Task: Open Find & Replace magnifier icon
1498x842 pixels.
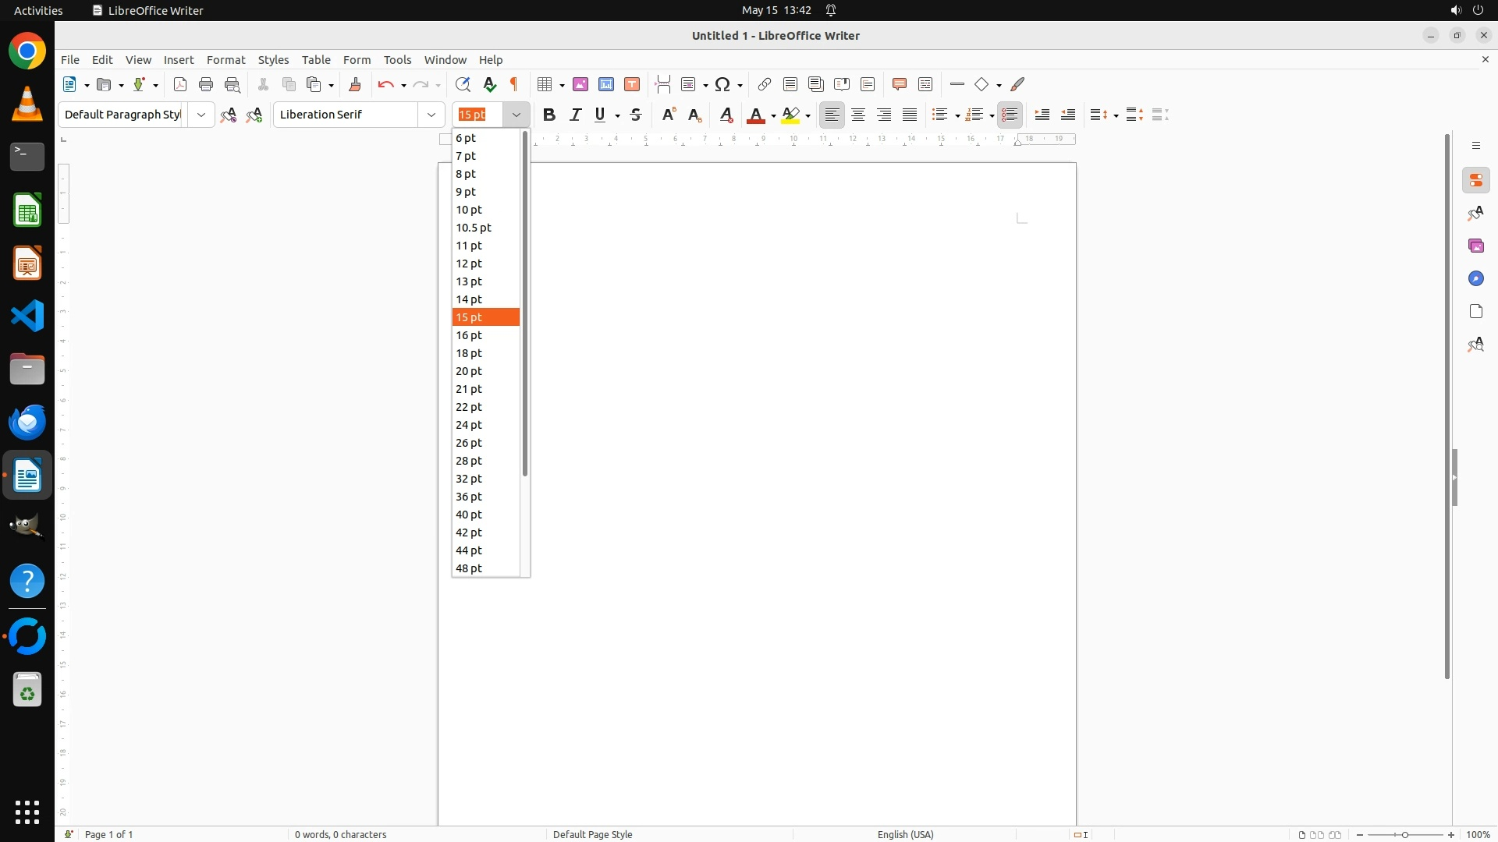Action: pyautogui.click(x=463, y=84)
